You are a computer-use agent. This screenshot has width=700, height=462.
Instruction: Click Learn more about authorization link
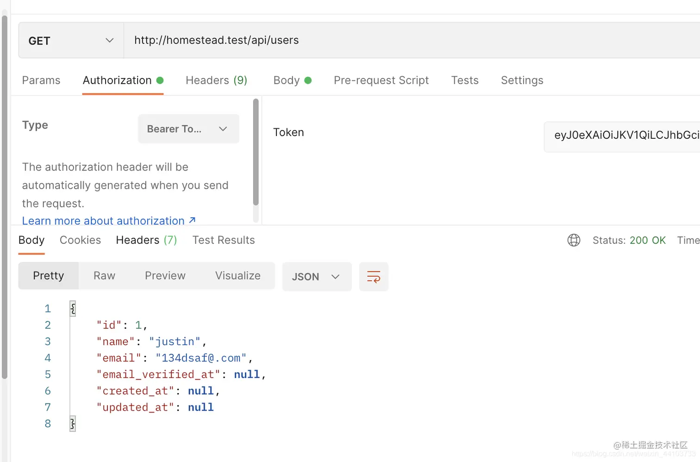point(103,221)
